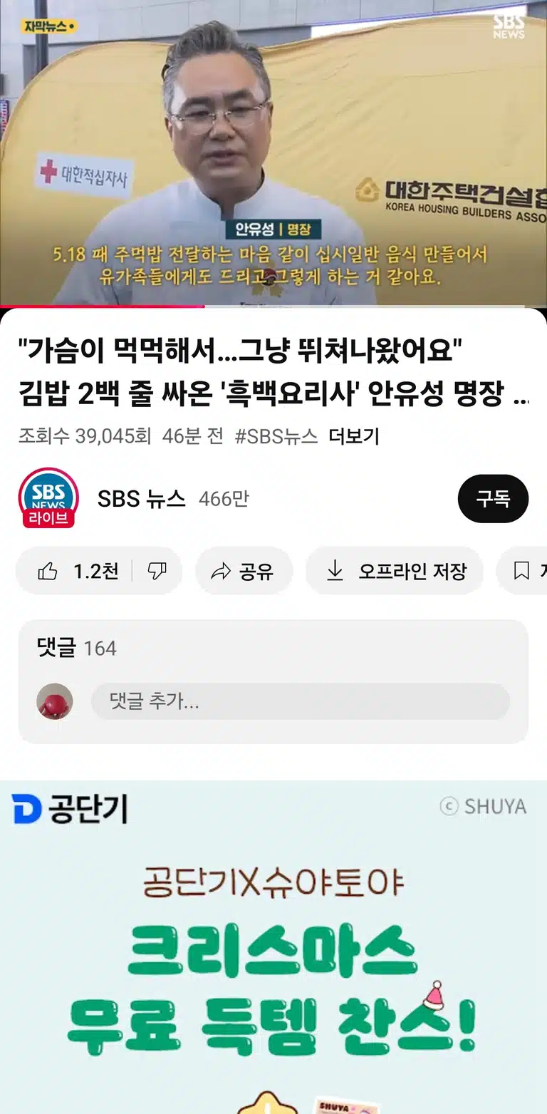Expand the truncated video title
547x1114 pixels.
pyautogui.click(x=273, y=371)
